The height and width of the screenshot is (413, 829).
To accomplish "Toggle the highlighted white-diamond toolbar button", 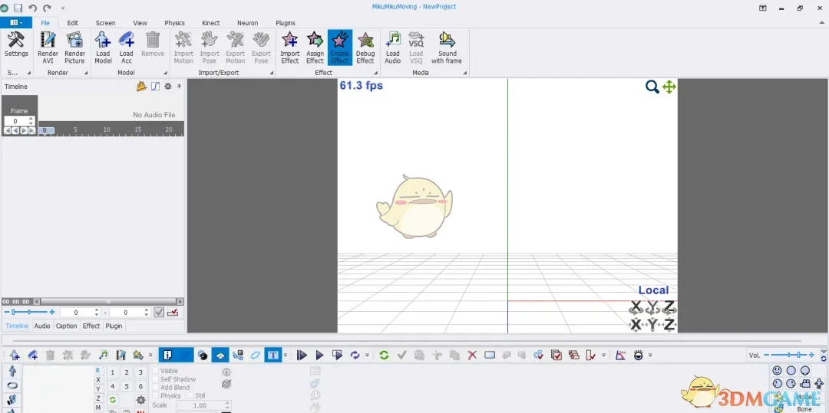I will [220, 355].
